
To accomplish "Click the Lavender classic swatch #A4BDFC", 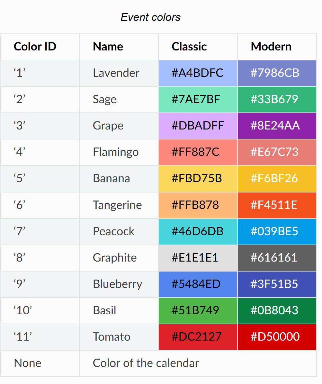I will click(198, 73).
